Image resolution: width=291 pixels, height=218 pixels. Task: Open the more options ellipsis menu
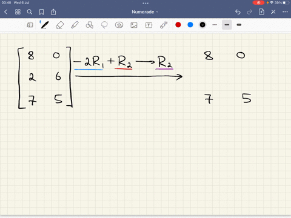click(x=285, y=12)
